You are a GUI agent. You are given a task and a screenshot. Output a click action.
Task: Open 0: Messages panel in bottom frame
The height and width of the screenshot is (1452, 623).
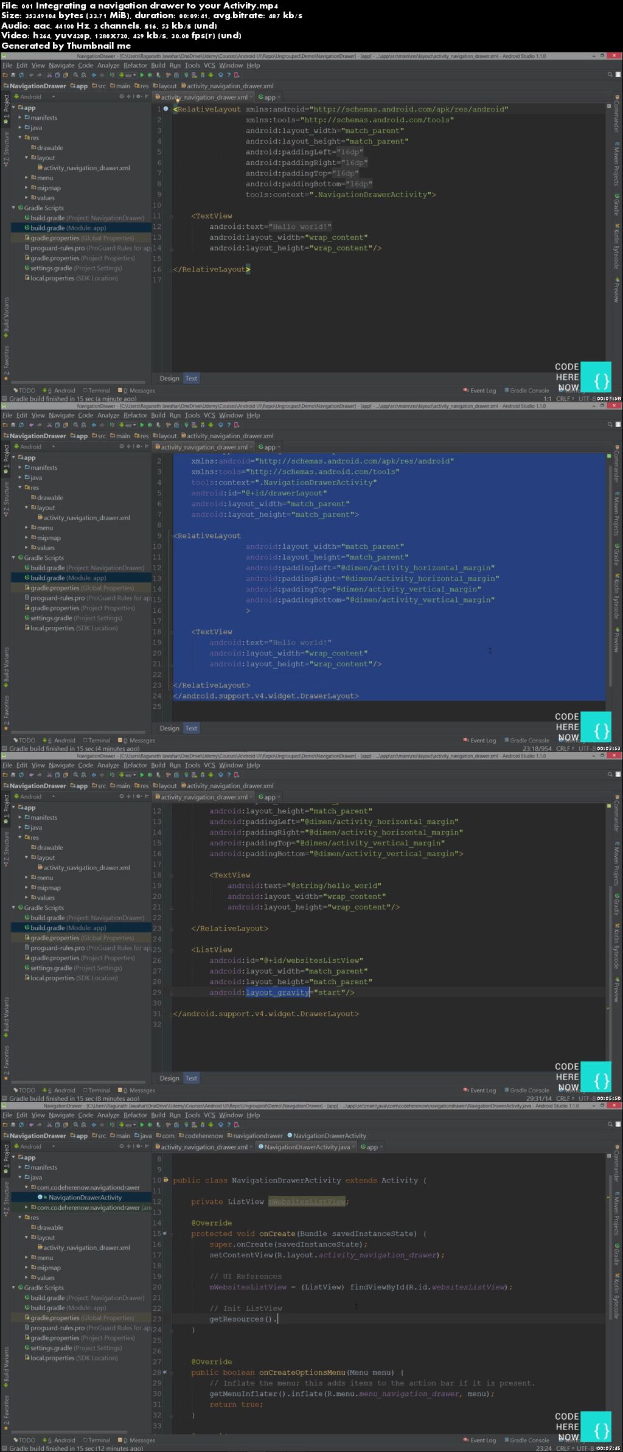click(x=136, y=1440)
